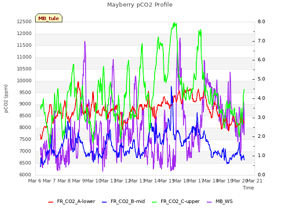Click the Mayberry pCO2 Profile chart title
The width and height of the screenshot is (281, 210).
tap(140, 5)
